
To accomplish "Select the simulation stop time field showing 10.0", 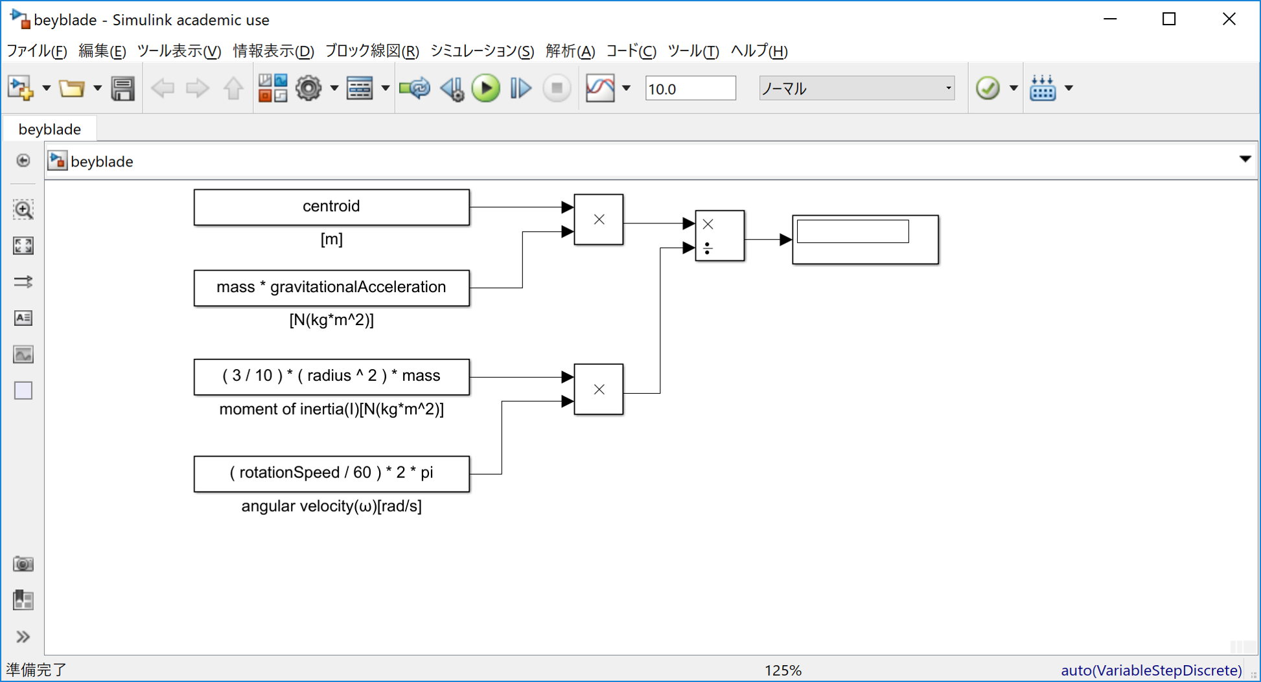I will click(689, 88).
